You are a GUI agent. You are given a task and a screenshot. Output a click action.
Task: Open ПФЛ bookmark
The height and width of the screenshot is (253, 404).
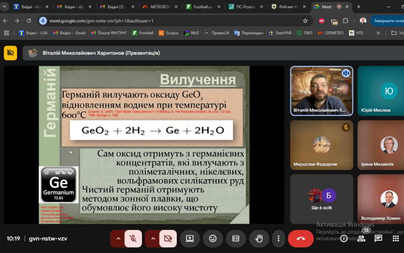point(305,33)
